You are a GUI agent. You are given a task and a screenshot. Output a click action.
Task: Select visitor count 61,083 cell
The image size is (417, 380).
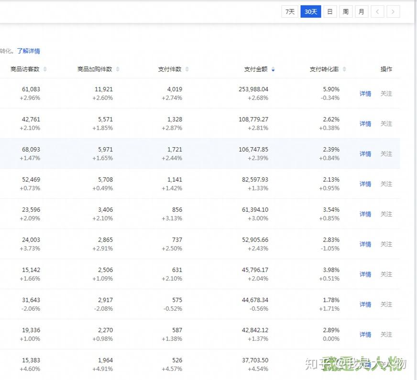click(31, 89)
